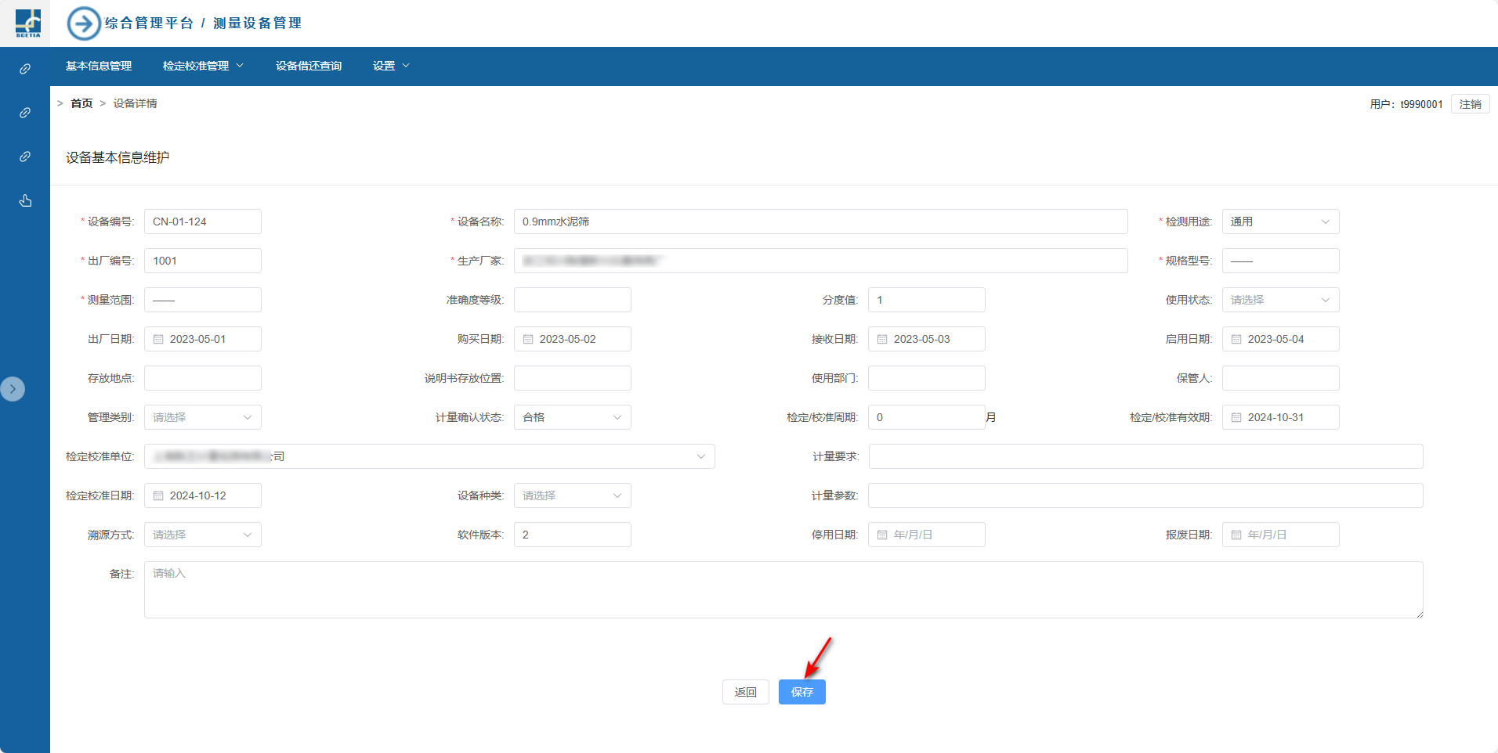The width and height of the screenshot is (1498, 753).
Task: Click the calendar icon in 购买日期 field
Action: [x=528, y=340]
